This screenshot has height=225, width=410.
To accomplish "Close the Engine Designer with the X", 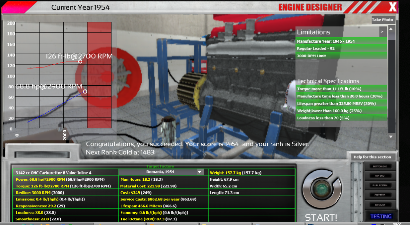I will pyautogui.click(x=392, y=7).
